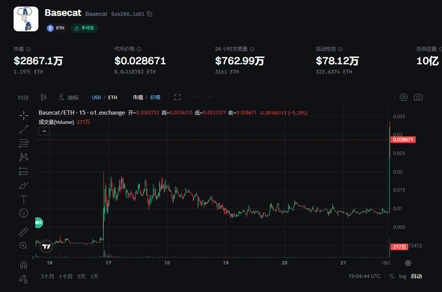Undo the last chart action
Image resolution: width=442 pixels, height=292 pixels.
pos(195,98)
